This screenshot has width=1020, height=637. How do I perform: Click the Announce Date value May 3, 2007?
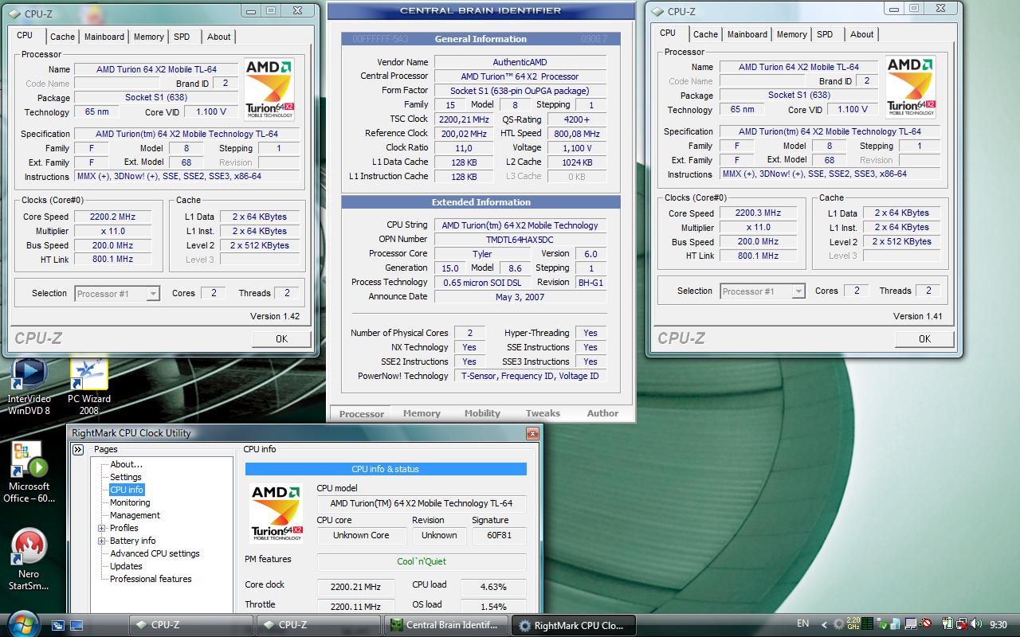(x=520, y=296)
